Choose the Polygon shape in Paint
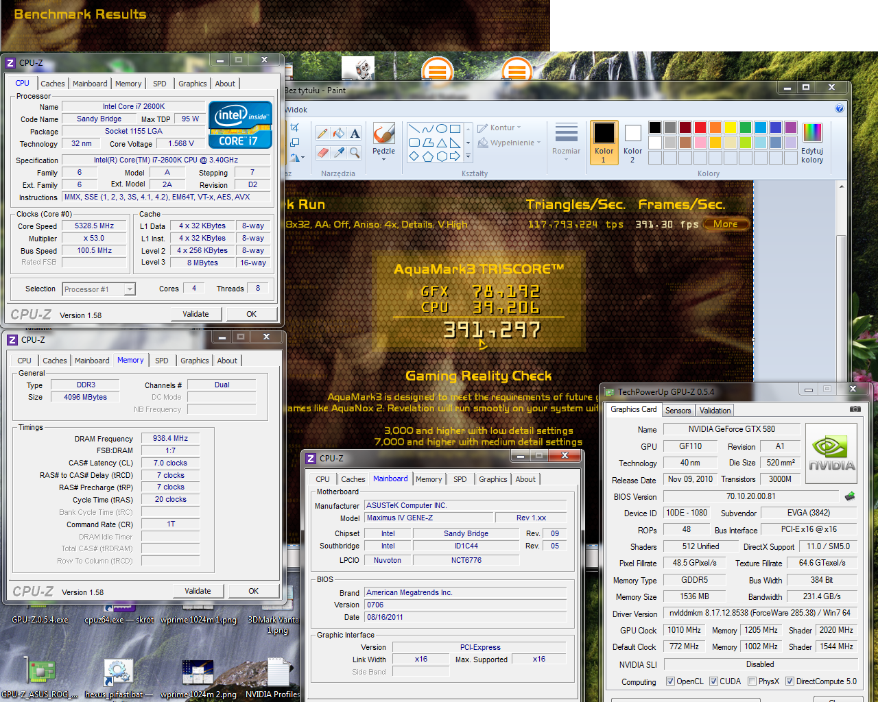The image size is (878, 702). coord(428,143)
